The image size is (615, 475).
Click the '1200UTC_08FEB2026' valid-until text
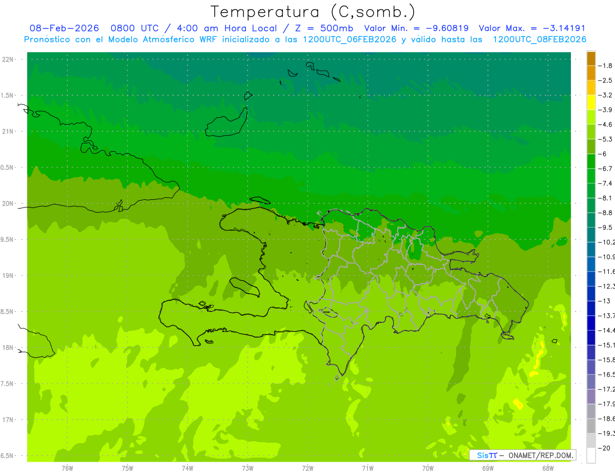(539, 39)
